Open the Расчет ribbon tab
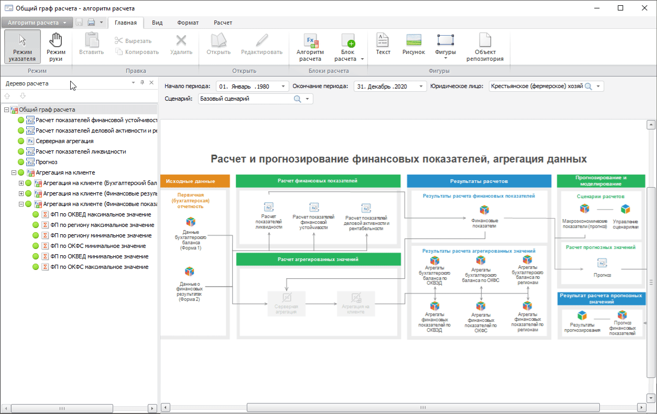The height and width of the screenshot is (414, 657). (x=223, y=23)
